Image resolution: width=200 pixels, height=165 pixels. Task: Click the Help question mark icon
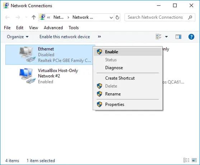pyautogui.click(x=191, y=37)
